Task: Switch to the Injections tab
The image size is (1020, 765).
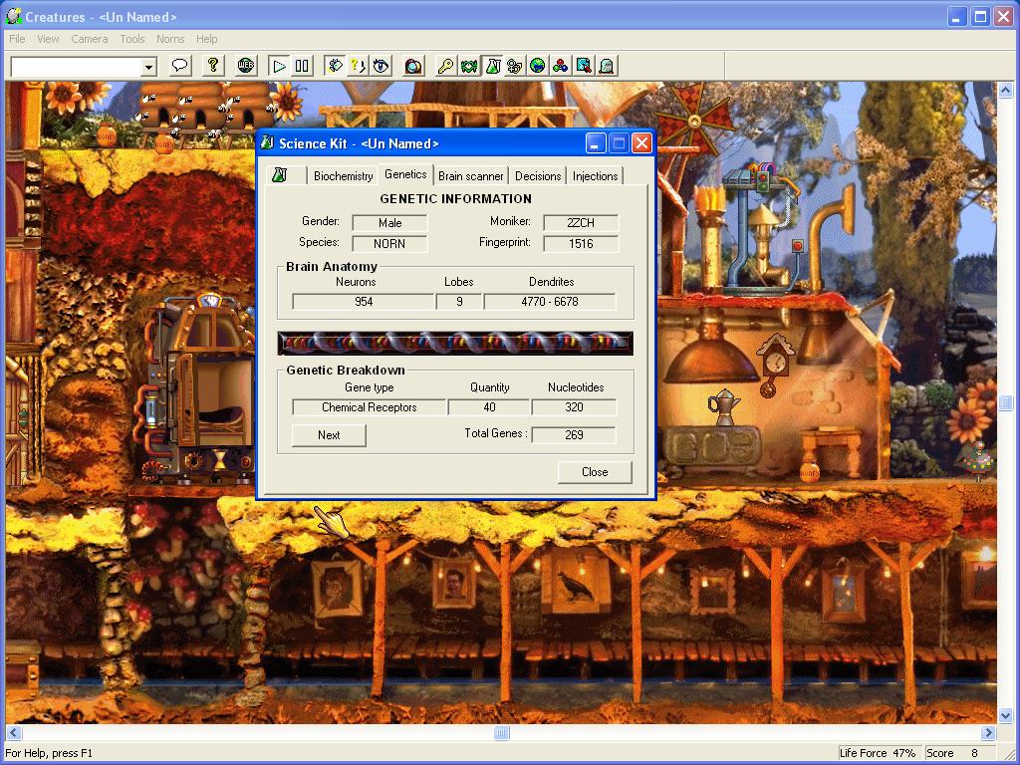Action: tap(596, 175)
